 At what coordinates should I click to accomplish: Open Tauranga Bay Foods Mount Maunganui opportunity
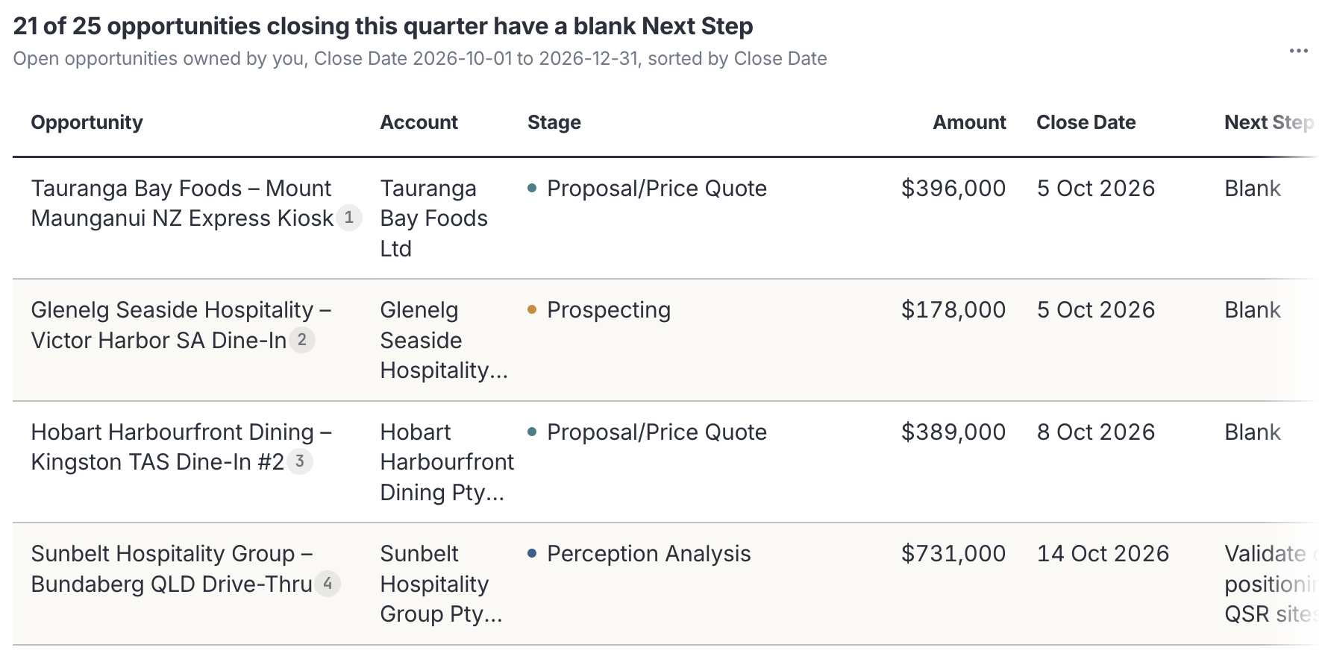182,203
